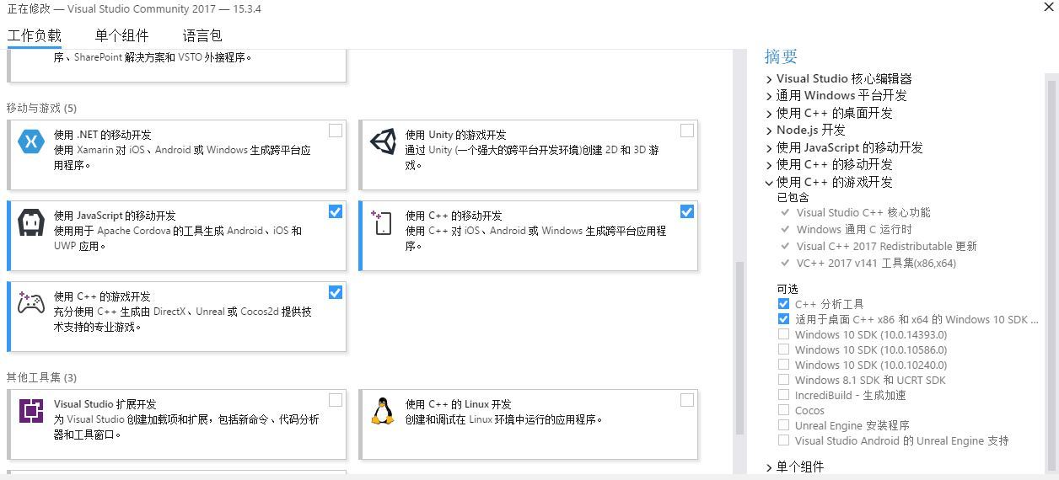
Task: Click the Apache Cordova JavaScript mobile icon
Action: pyautogui.click(x=31, y=223)
